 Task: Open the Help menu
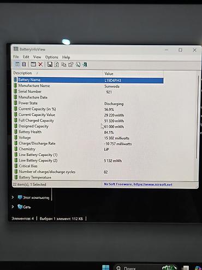tap(66, 58)
